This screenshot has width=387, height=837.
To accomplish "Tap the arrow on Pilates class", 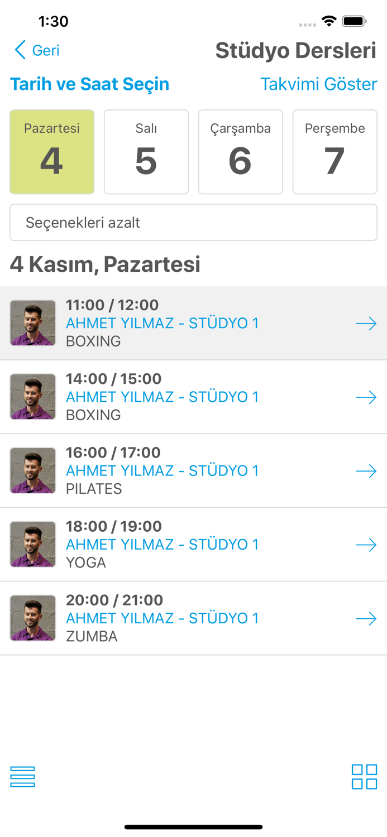I will pos(366,471).
